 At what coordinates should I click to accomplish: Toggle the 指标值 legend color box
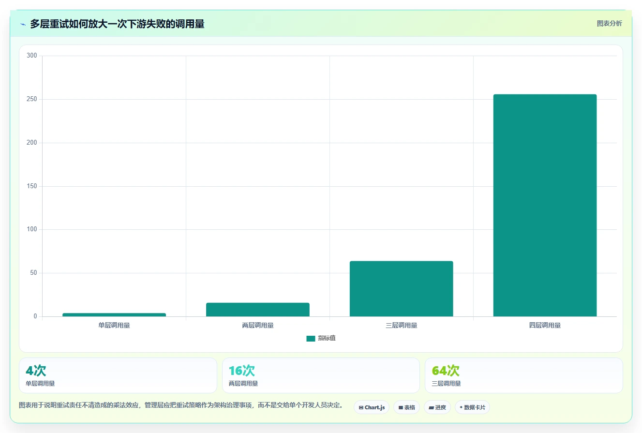(x=311, y=339)
